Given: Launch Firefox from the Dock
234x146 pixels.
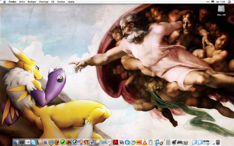Looking at the screenshot, I should pyautogui.click(x=57, y=142).
